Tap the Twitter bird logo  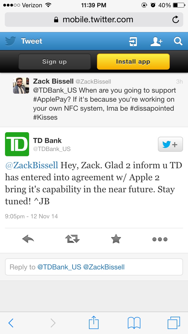[10, 41]
